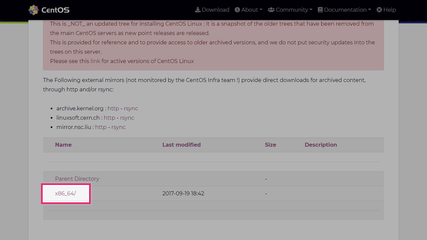Open mirror.nsc.liu http mirror

101,127
